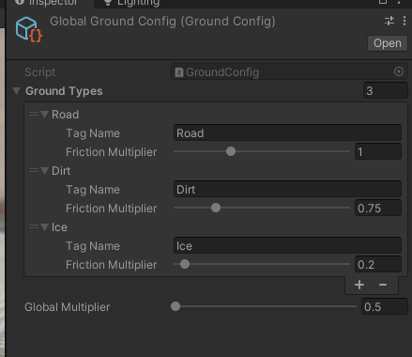412x357 pixels.
Task: Collapse the Ice element foldout
Action: 45,227
